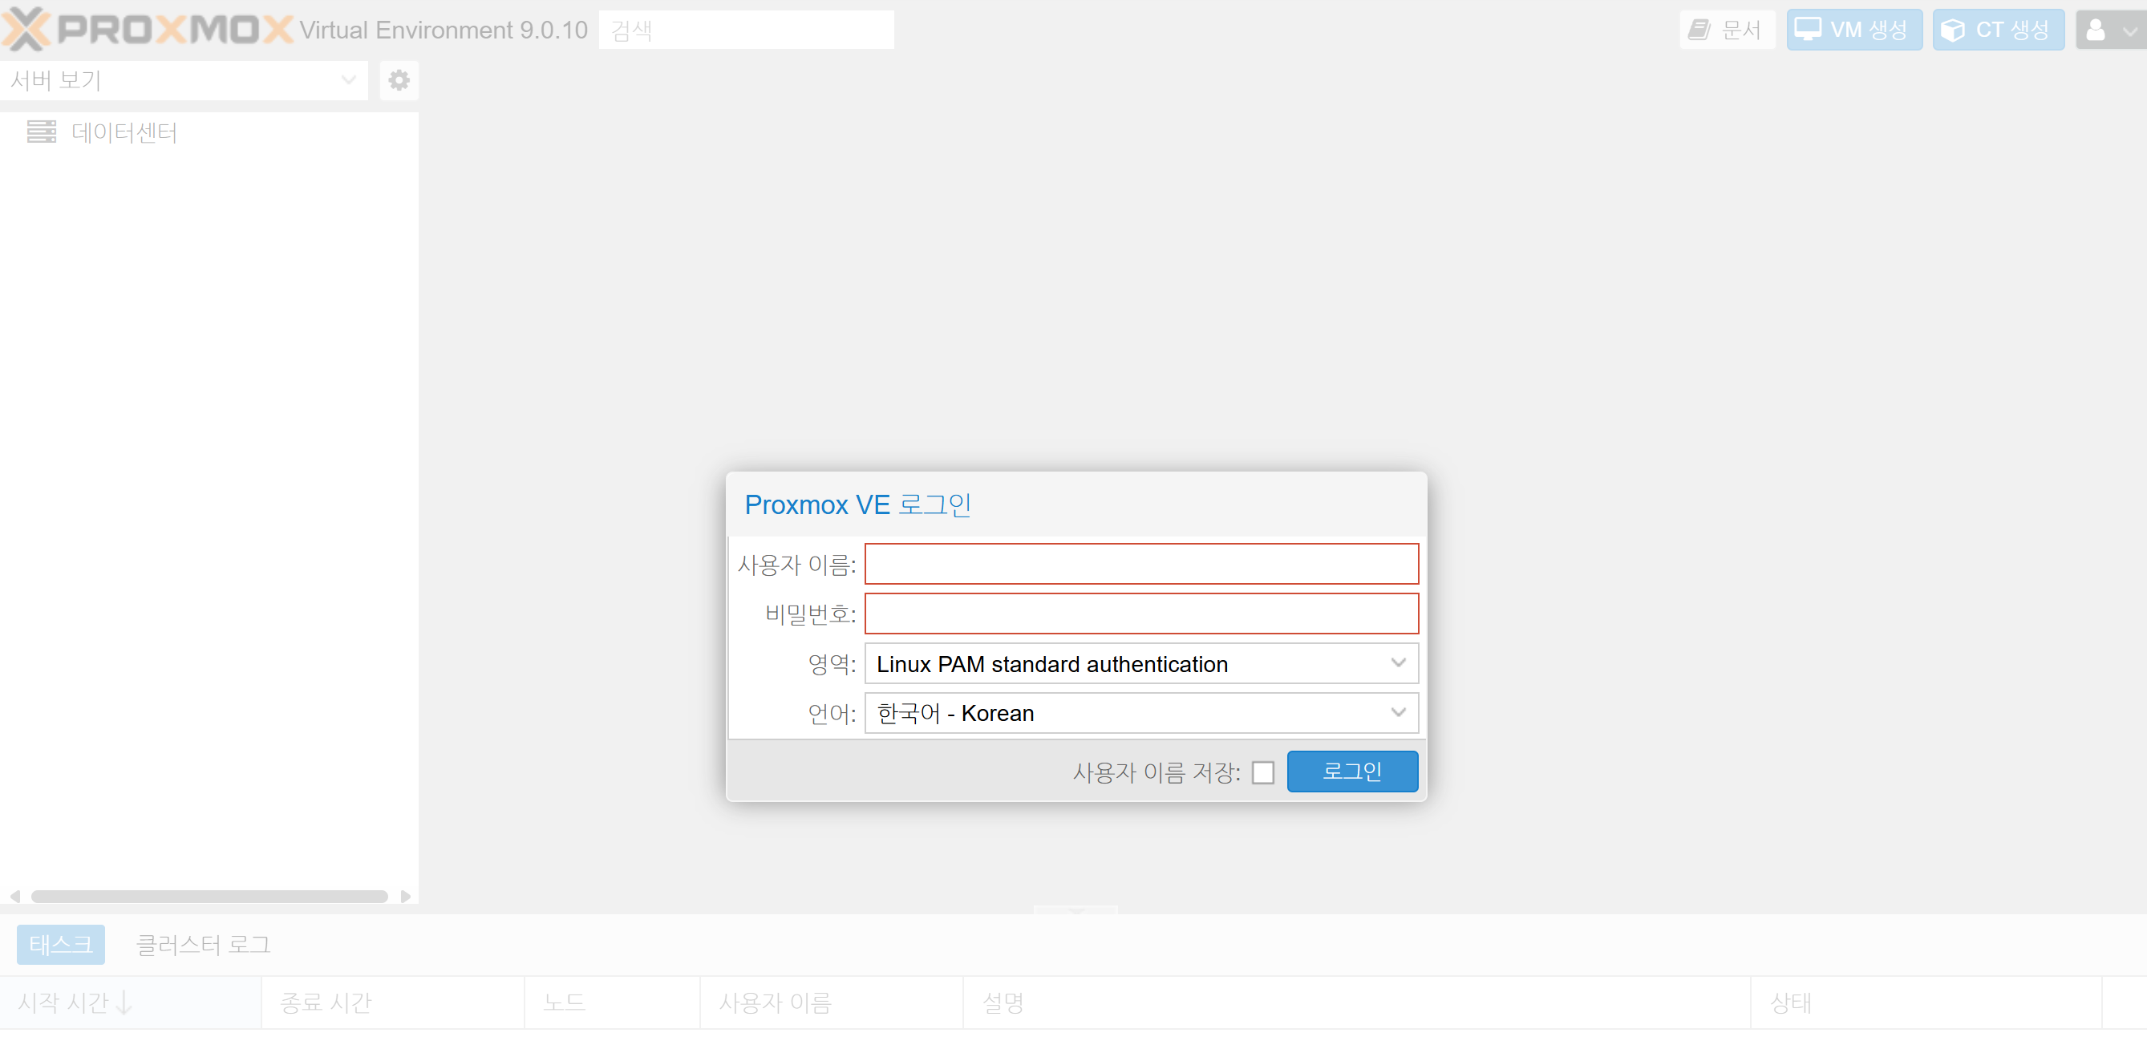Focus the 비밀번호 password field
The height and width of the screenshot is (1045, 2147).
point(1140,614)
